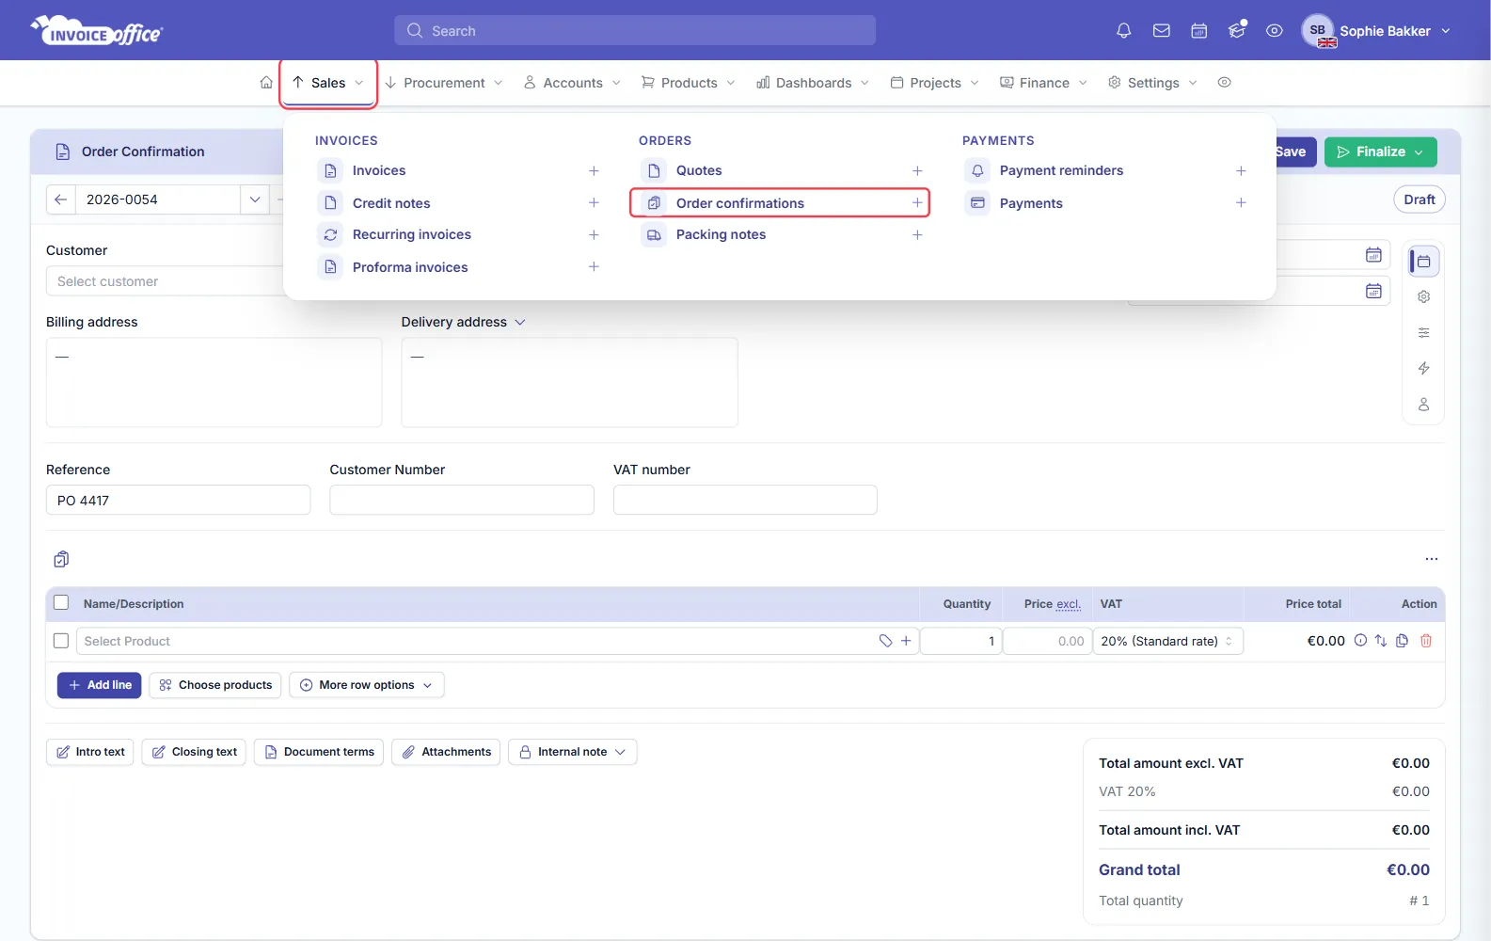Viewport: 1491px width, 941px height.
Task: Open More row options dropdown
Action: coord(366,685)
